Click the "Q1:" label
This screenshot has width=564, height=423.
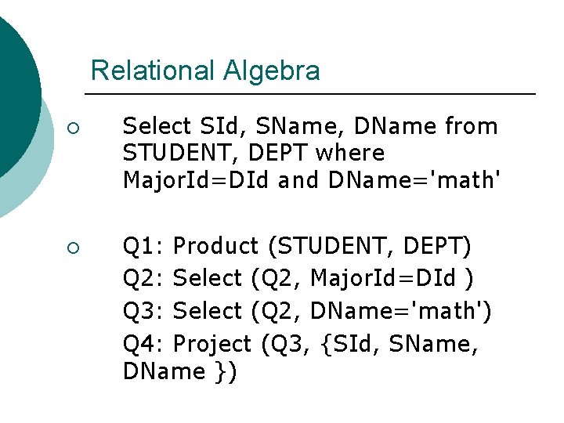point(143,246)
